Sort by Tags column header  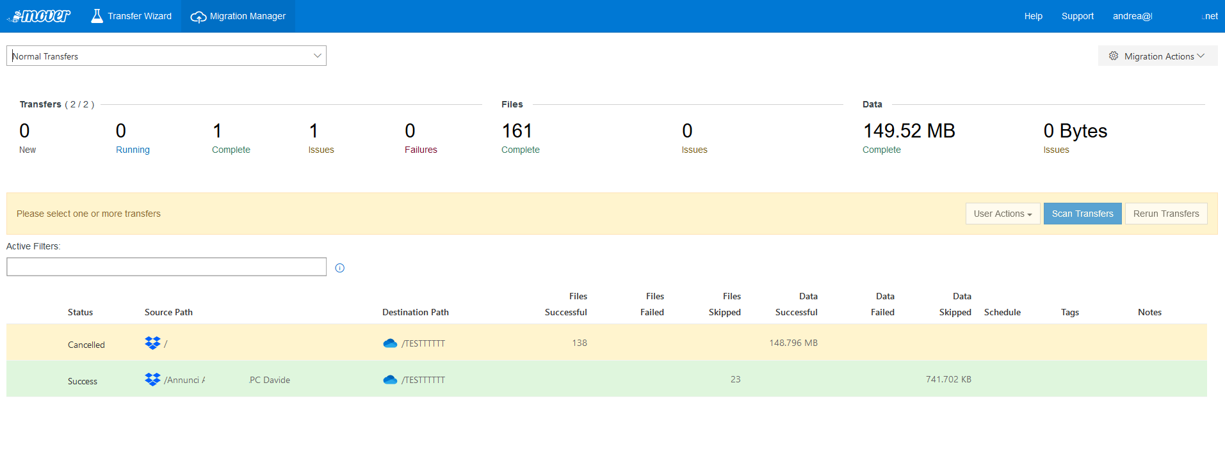click(1070, 312)
